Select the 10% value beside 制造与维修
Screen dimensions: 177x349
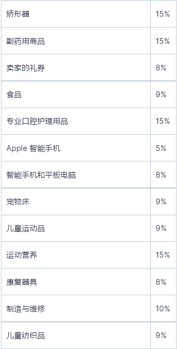coord(163,309)
